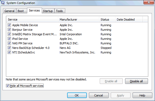The height and width of the screenshot is (101, 155).
Task: Click Apple Inc. in the Bonjour Service row
Action: pos(66,30)
